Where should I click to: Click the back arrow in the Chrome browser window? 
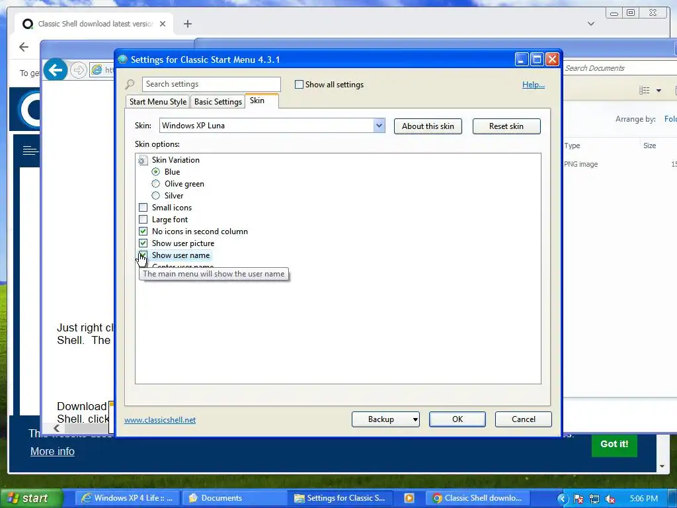click(24, 47)
